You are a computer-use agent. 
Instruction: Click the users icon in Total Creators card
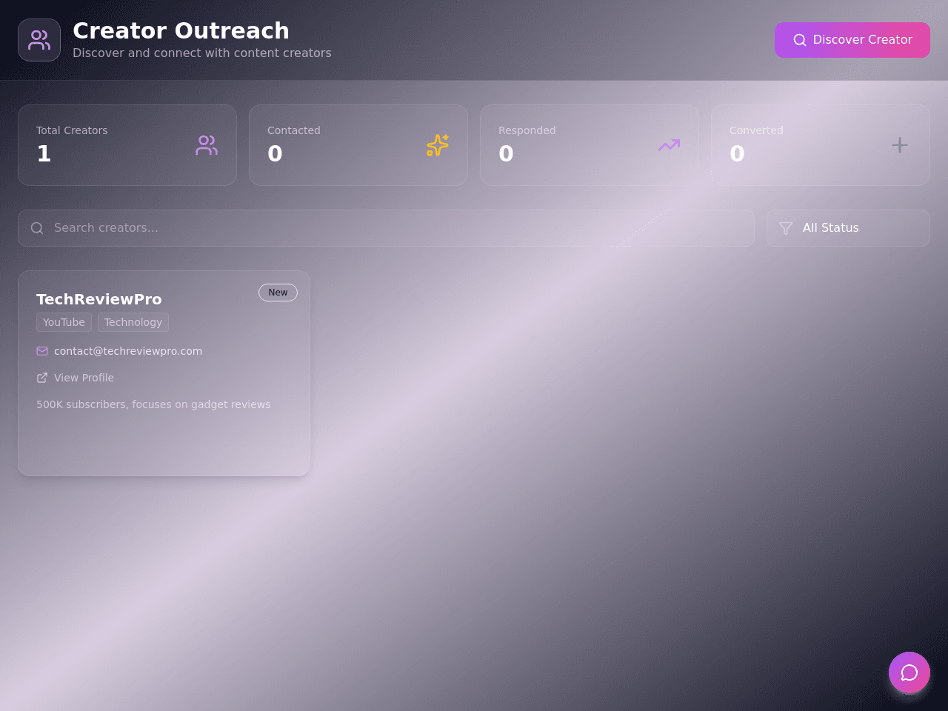(207, 145)
